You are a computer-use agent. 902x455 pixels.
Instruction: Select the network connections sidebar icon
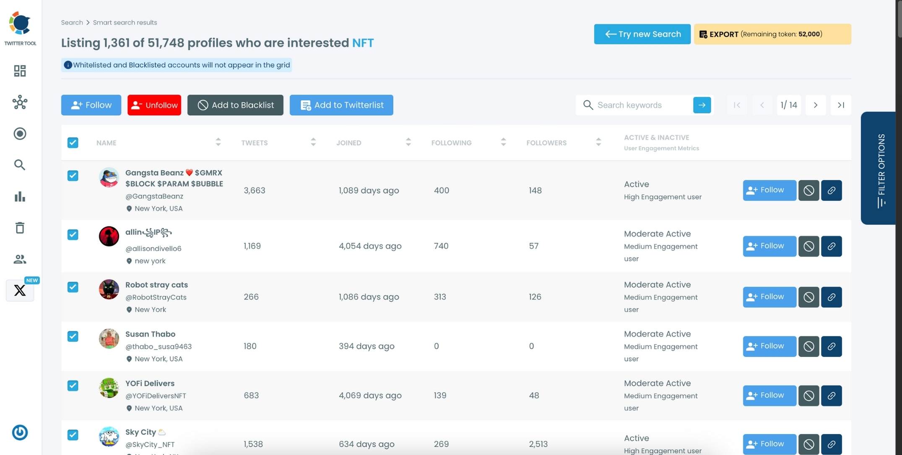[x=19, y=102]
